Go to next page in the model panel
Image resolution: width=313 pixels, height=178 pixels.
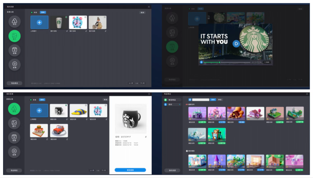[x=103, y=170]
